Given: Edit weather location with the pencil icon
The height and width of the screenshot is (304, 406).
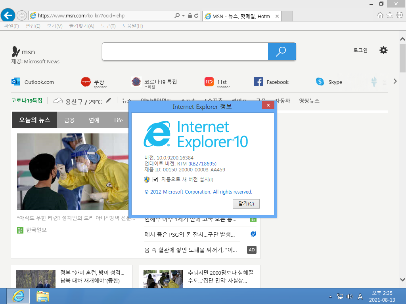Looking at the screenshot, I should 109,100.
